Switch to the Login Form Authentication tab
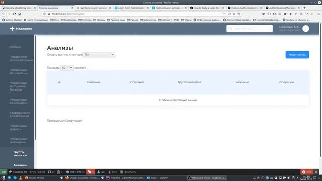The image size is (322, 181). coord(131,8)
